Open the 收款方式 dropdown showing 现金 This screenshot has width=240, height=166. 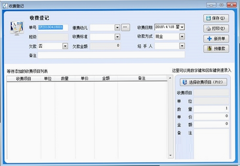[182, 36]
